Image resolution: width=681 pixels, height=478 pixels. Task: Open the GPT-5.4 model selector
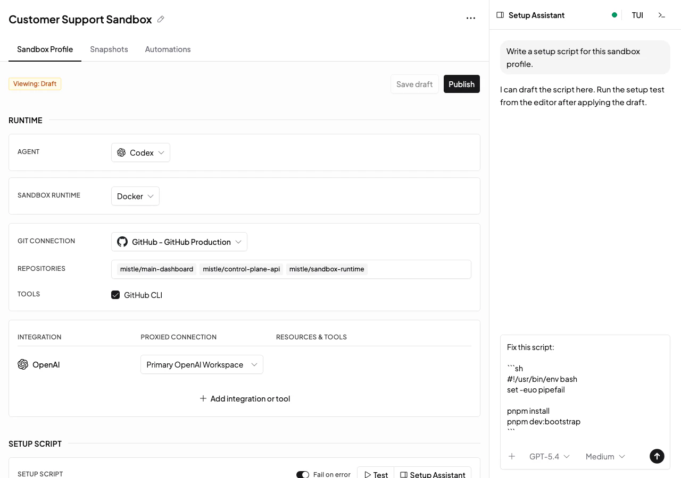[x=550, y=456]
